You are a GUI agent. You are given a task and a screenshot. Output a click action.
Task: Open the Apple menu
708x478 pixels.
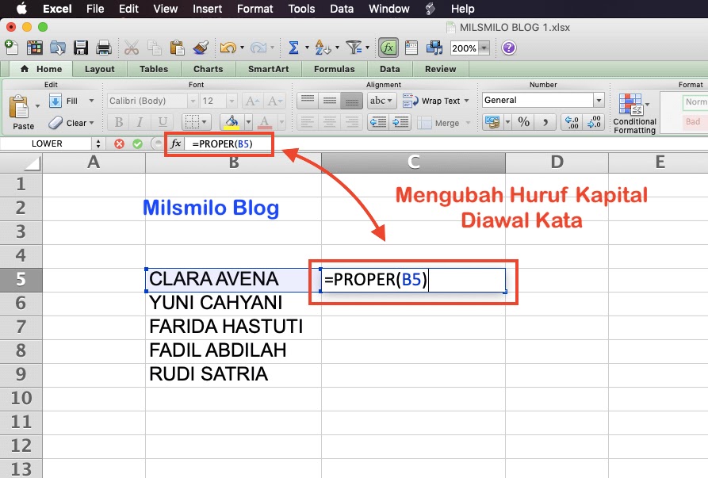21,9
